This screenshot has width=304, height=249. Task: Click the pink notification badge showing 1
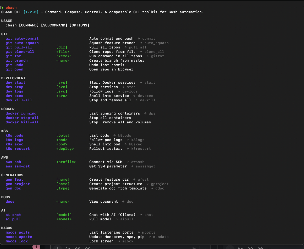click(x=36, y=246)
